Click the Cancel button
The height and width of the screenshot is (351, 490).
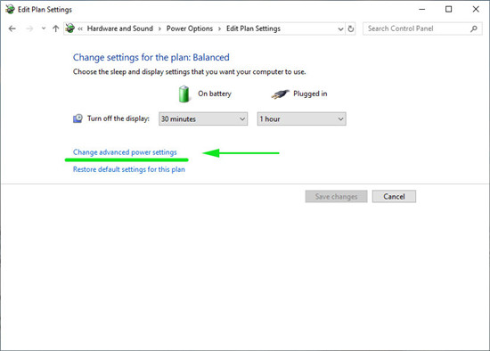[x=394, y=197]
